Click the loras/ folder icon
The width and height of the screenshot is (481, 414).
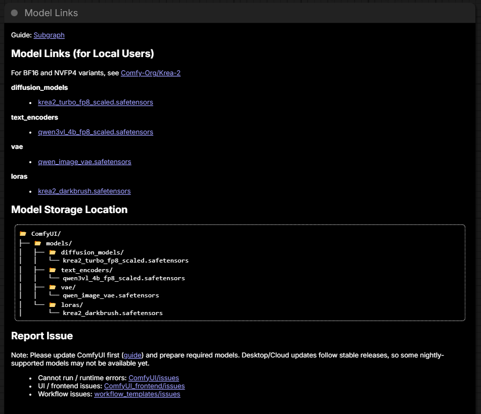(x=53, y=305)
